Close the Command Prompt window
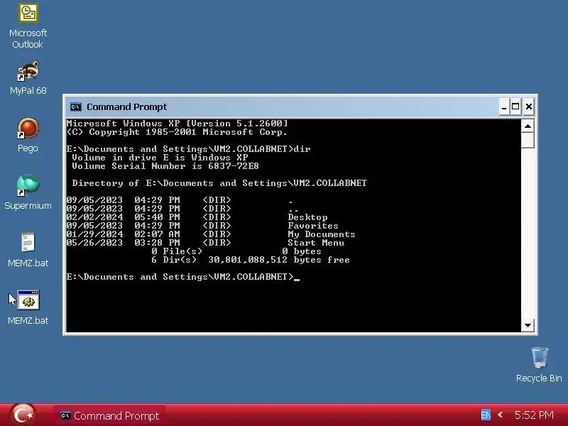Viewport: 568px width, 426px height. point(528,107)
